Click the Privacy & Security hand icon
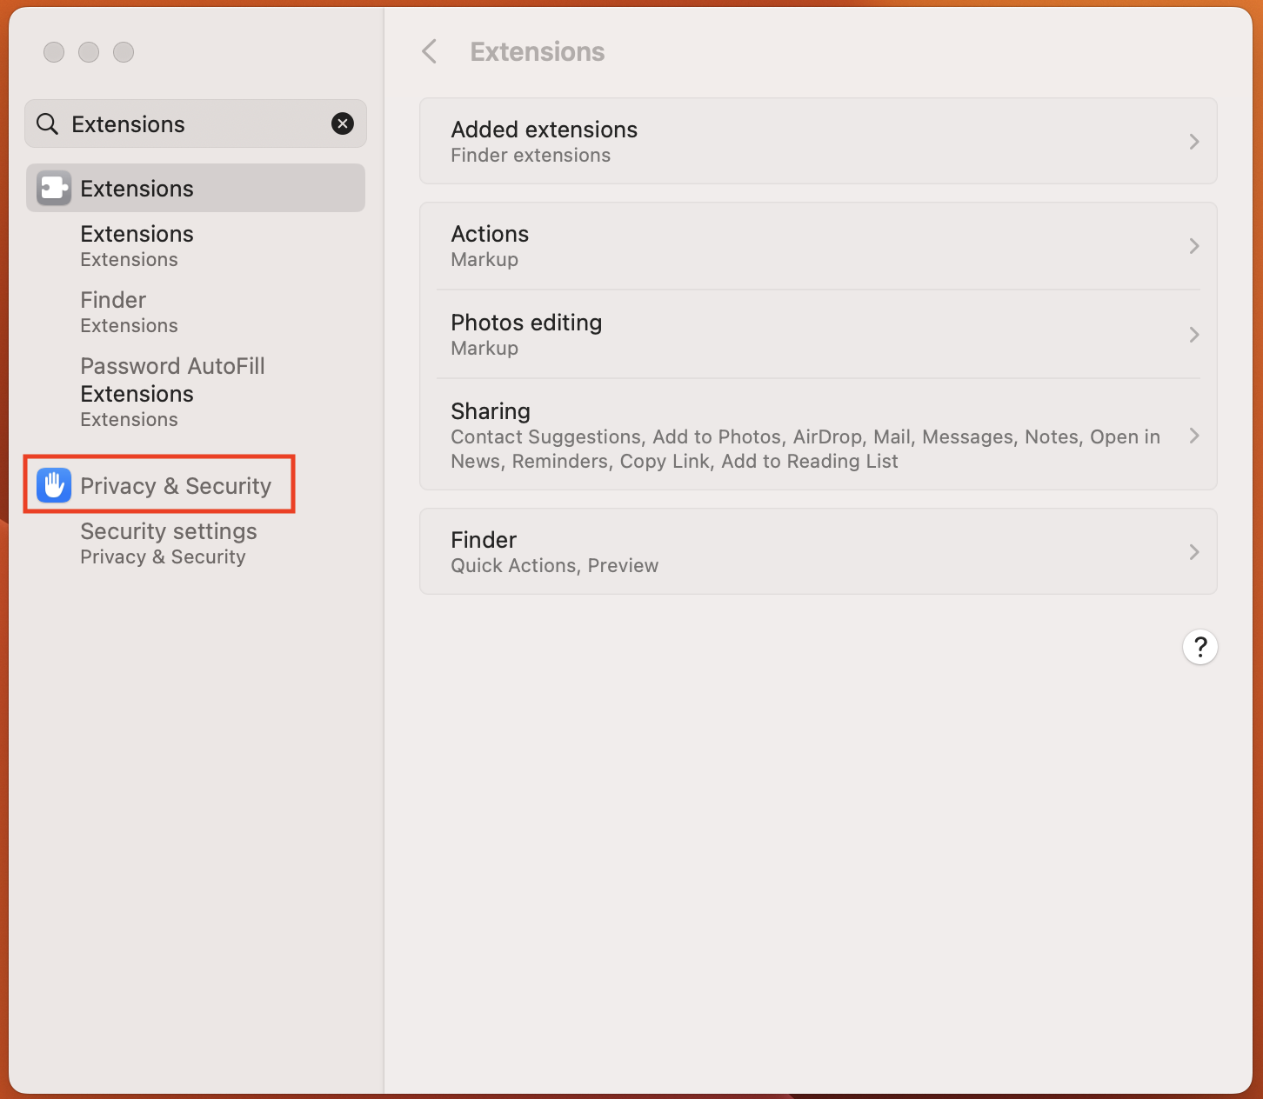The width and height of the screenshot is (1263, 1099). pyautogui.click(x=53, y=485)
